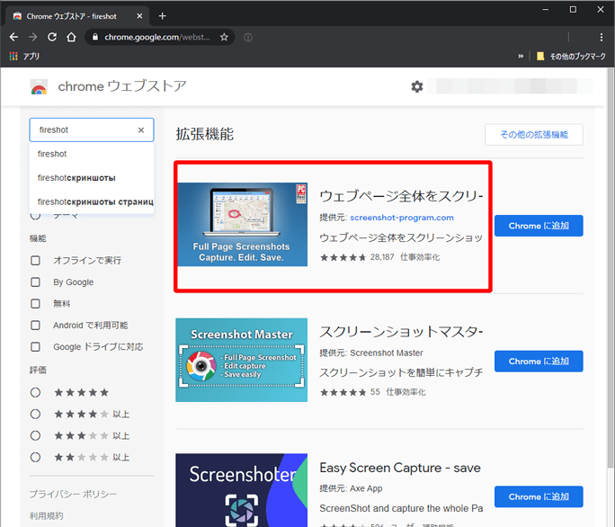The image size is (615, 527).
Task: Open web store settings gear
Action: point(417,86)
